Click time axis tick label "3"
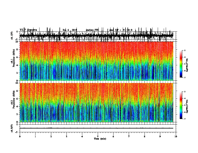This screenshot has height=153, width=198. pyautogui.click(x=66, y=136)
